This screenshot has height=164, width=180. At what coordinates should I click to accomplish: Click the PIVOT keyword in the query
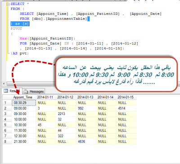pyautogui.click(x=16, y=29)
